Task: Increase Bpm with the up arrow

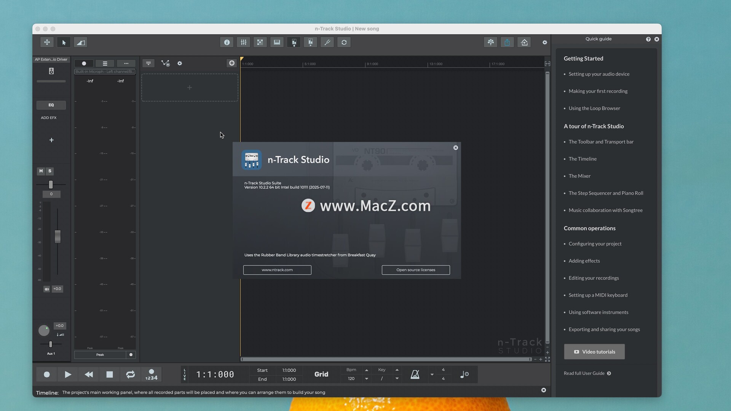Action: coord(367,370)
